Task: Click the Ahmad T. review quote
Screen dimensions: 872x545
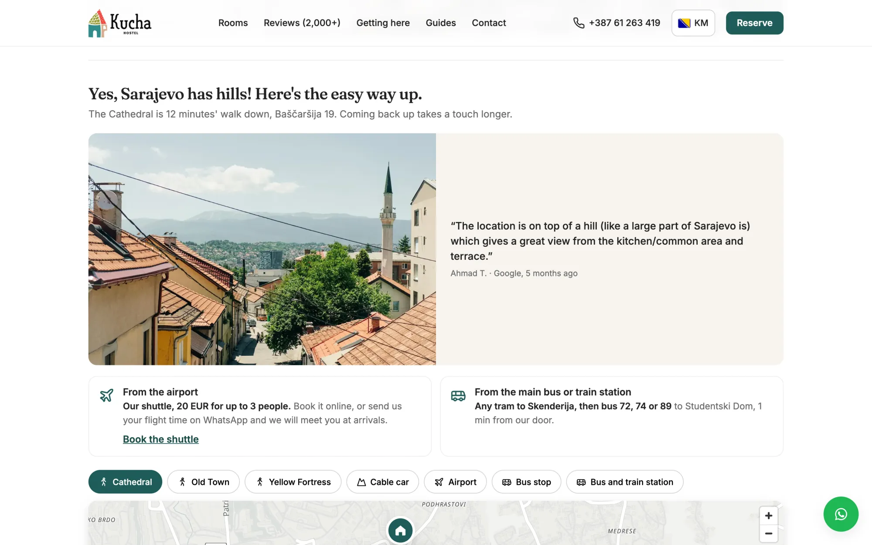Action: (600, 241)
